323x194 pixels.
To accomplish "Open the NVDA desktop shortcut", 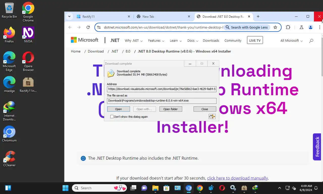I will tap(28, 35).
